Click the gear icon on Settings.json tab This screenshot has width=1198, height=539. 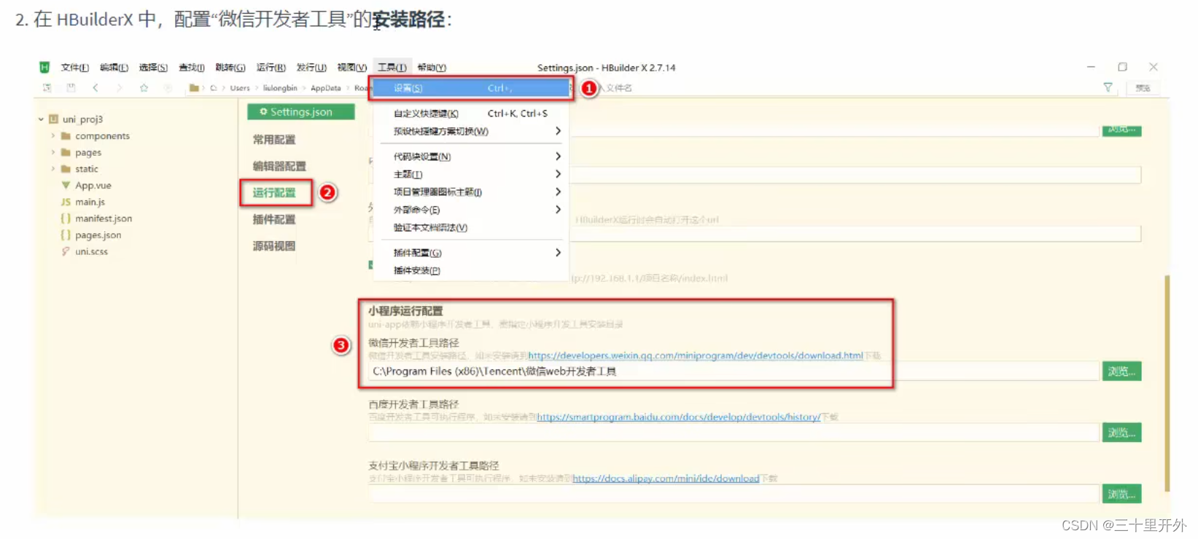click(263, 111)
